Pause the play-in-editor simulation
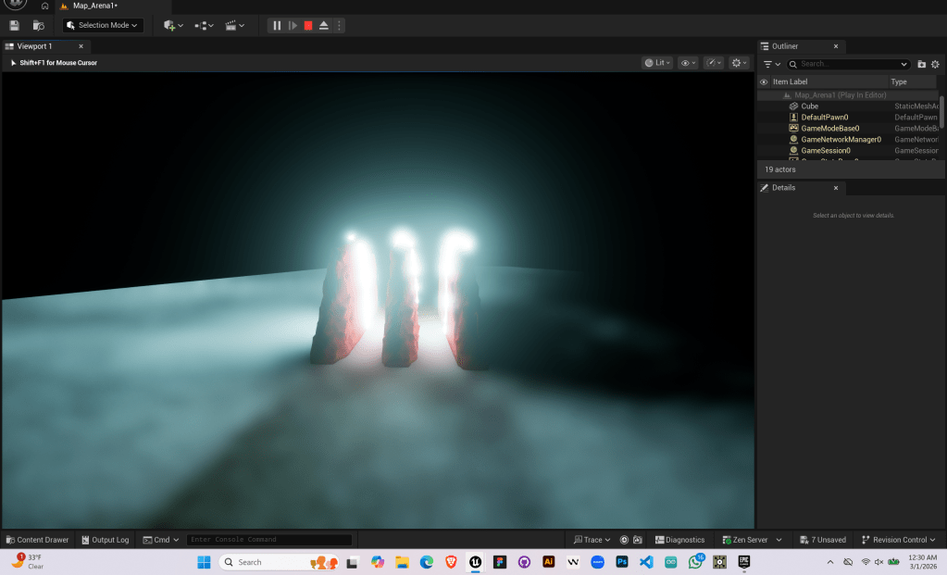The image size is (947, 575). [277, 25]
